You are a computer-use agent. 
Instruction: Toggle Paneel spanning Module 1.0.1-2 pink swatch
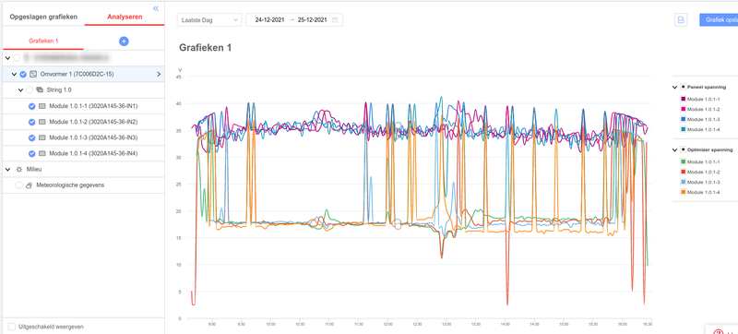coord(684,109)
